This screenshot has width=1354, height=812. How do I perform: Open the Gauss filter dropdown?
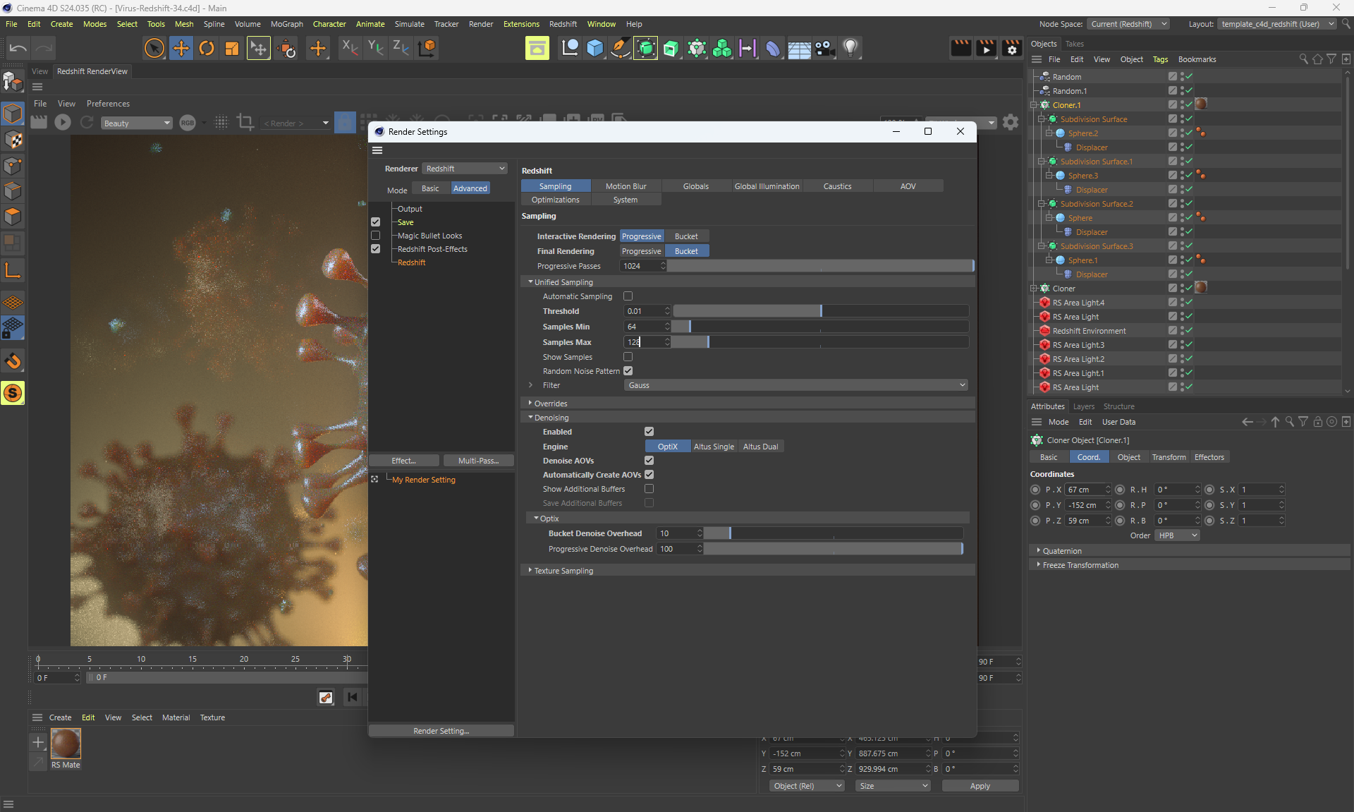pos(796,385)
